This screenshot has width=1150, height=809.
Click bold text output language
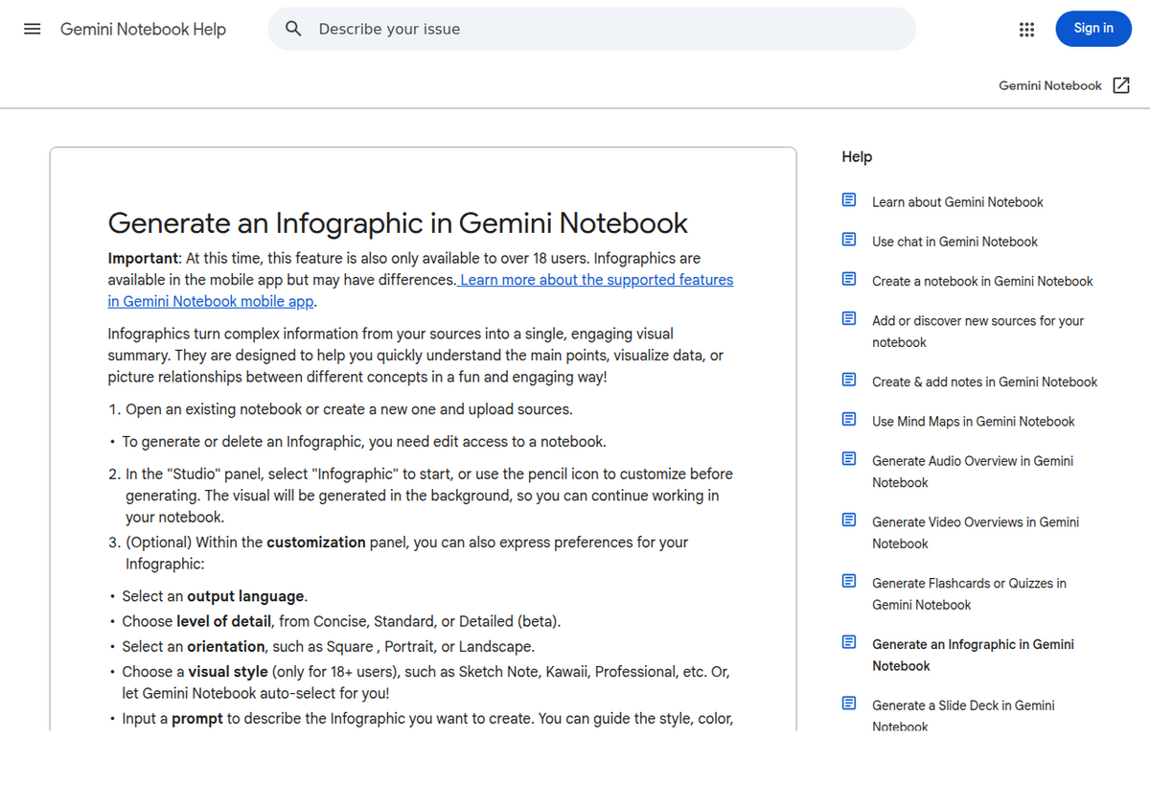pyautogui.click(x=245, y=596)
